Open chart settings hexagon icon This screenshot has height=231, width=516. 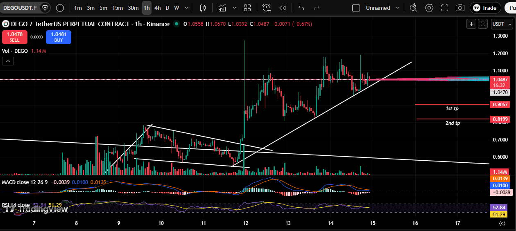click(x=429, y=8)
